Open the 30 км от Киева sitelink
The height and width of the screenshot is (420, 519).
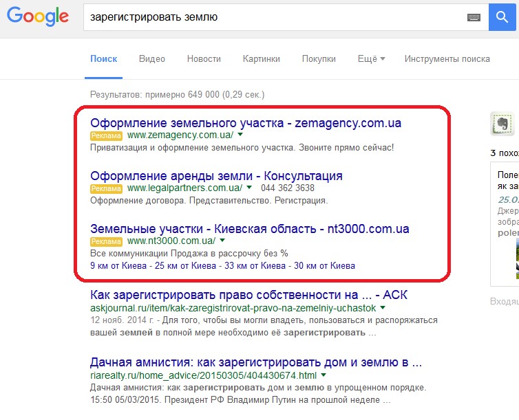pyautogui.click(x=324, y=266)
